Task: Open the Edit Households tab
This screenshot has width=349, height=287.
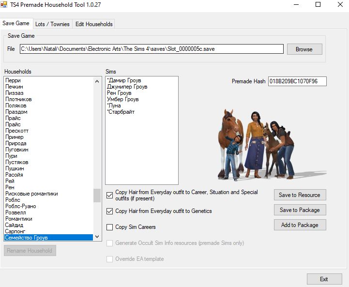Action: pyautogui.click(x=94, y=24)
